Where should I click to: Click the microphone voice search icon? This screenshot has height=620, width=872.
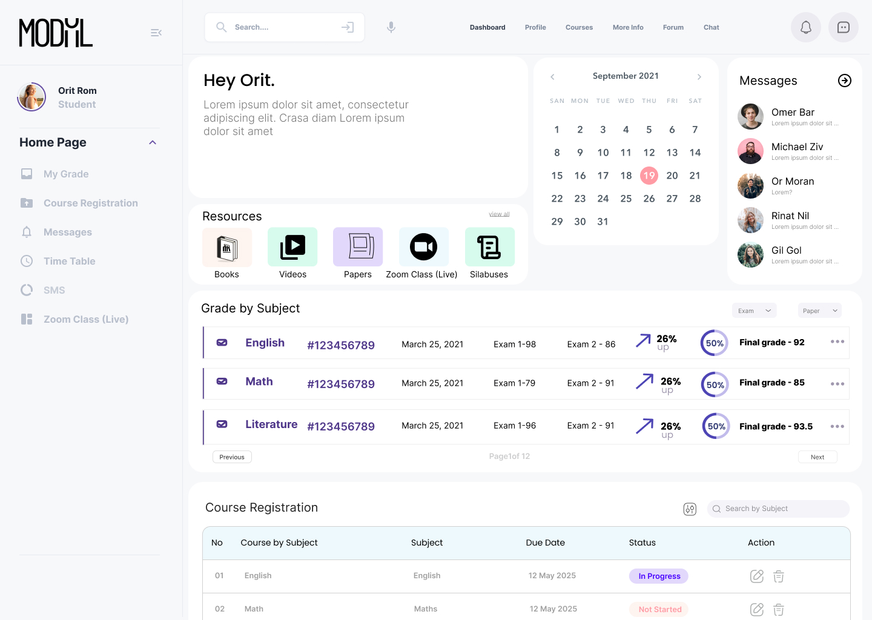click(x=391, y=27)
